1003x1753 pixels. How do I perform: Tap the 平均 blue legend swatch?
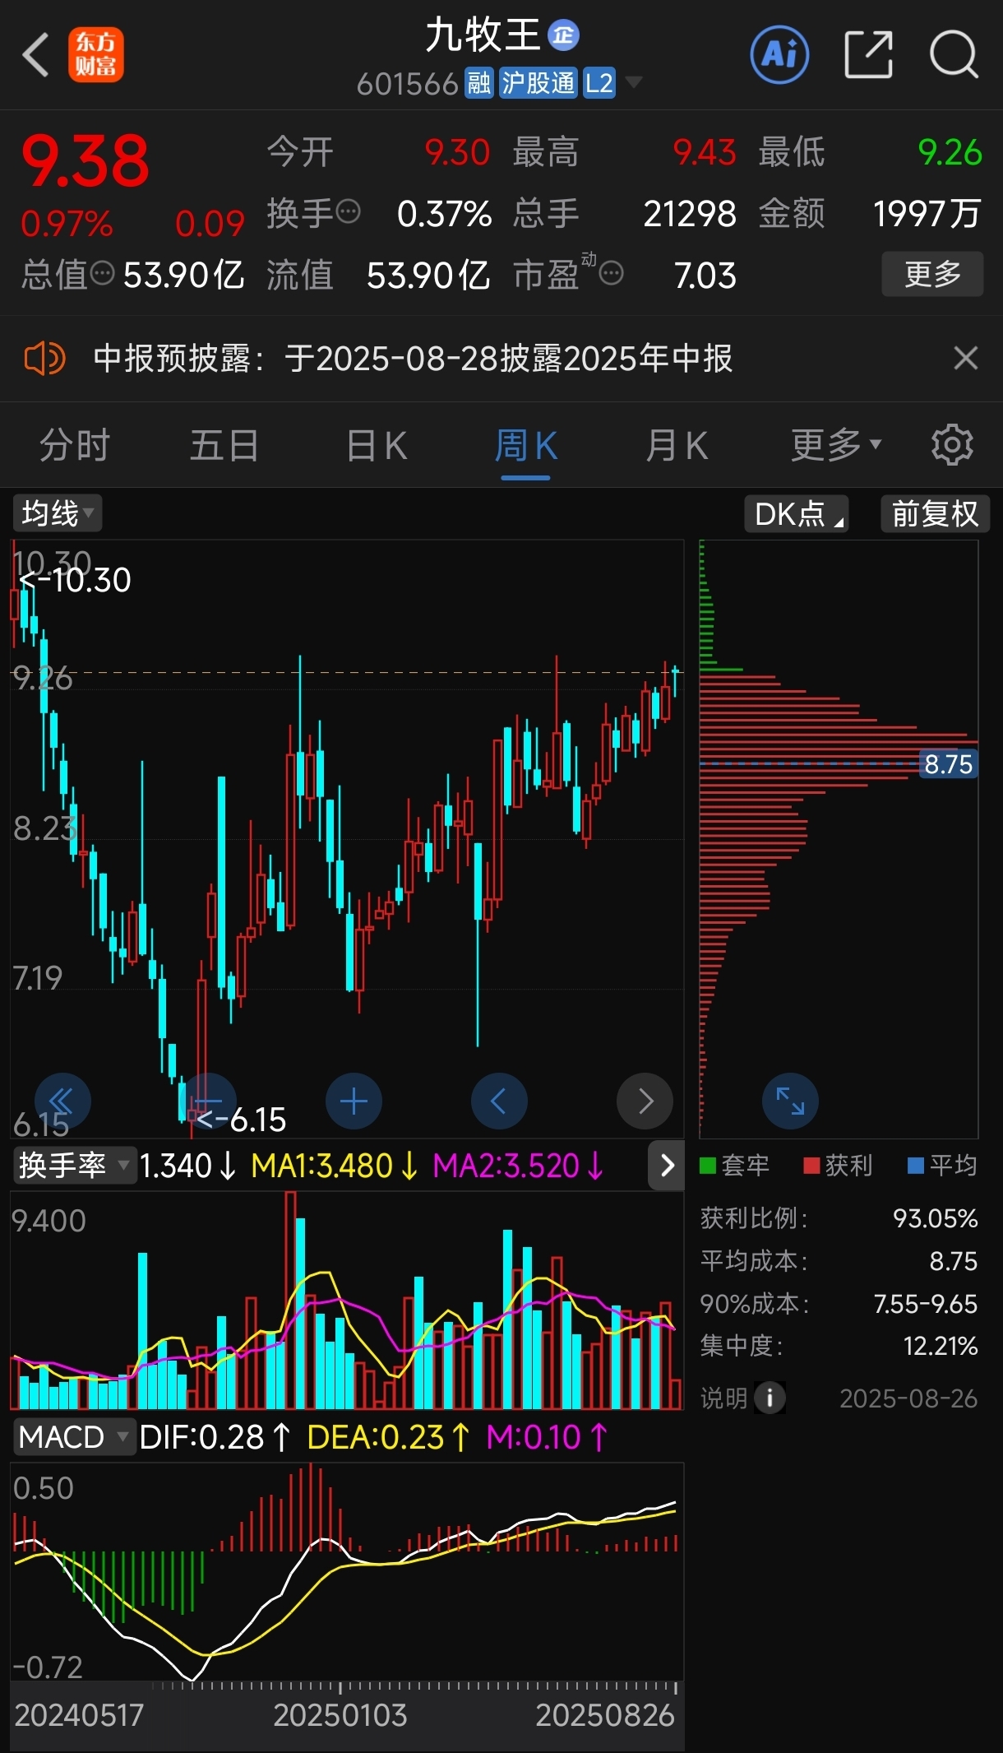pyautogui.click(x=915, y=1166)
